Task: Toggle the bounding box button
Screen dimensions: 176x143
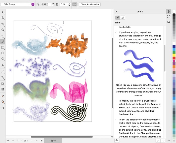Action: 75,4
